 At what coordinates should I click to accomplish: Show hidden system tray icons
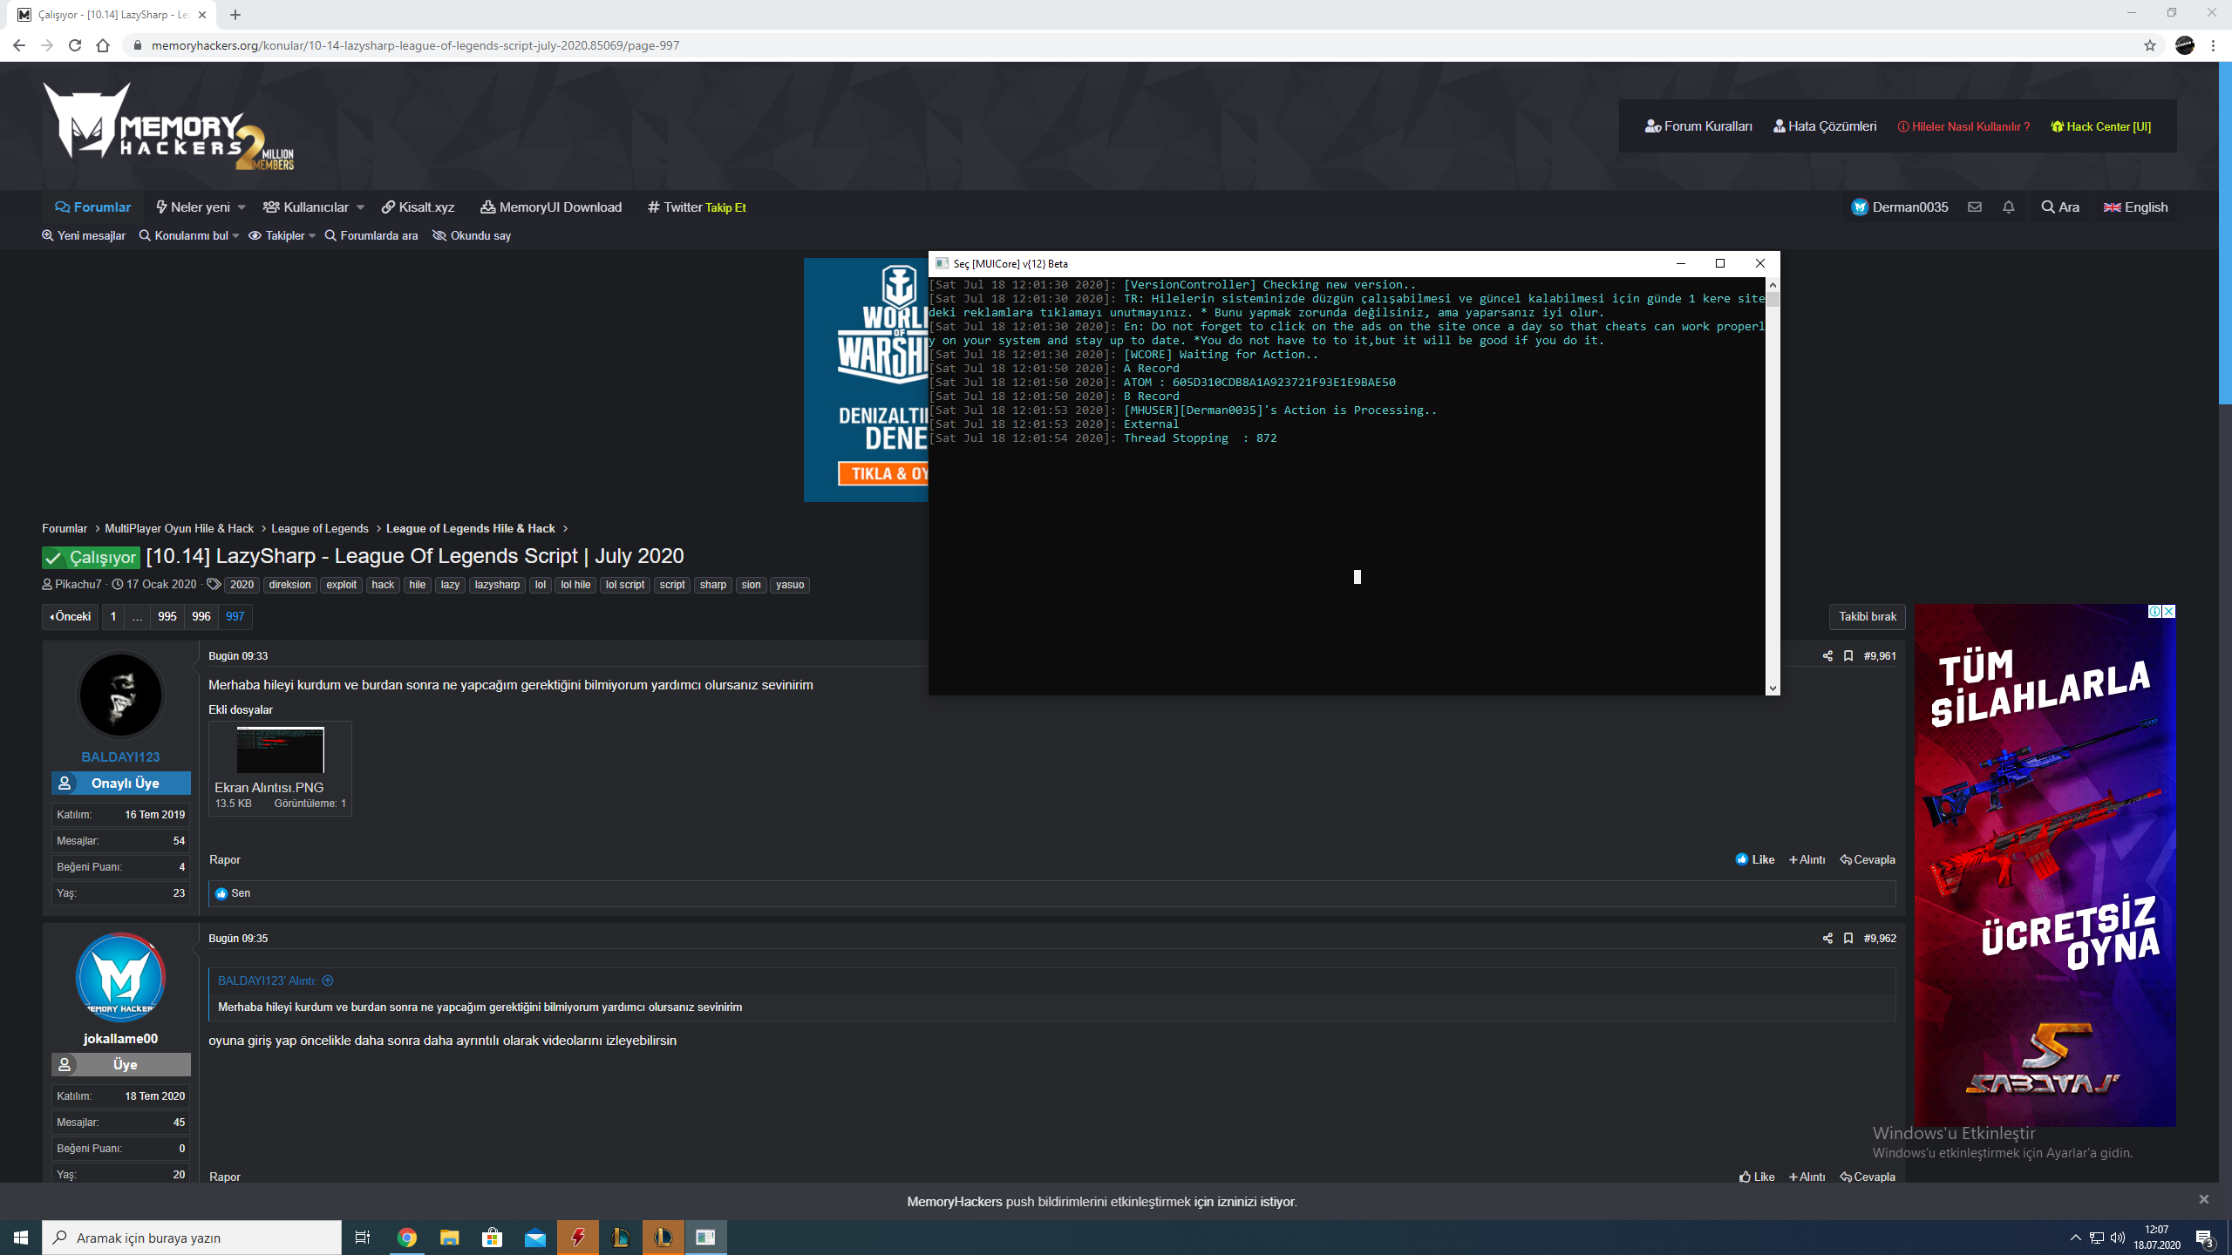2076,1238
